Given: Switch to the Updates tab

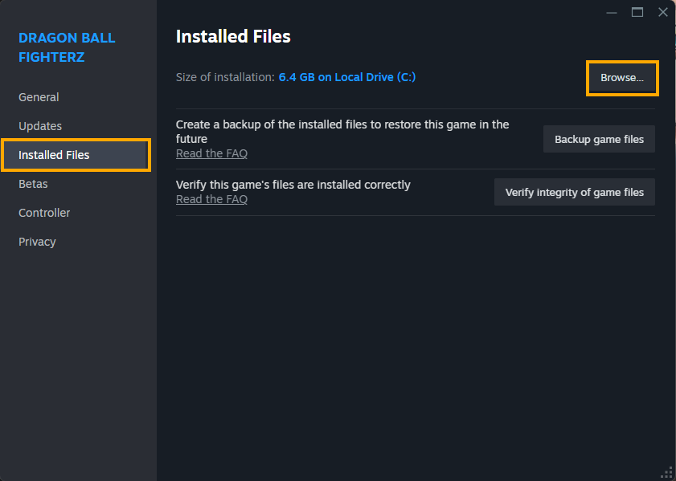Looking at the screenshot, I should click(40, 126).
